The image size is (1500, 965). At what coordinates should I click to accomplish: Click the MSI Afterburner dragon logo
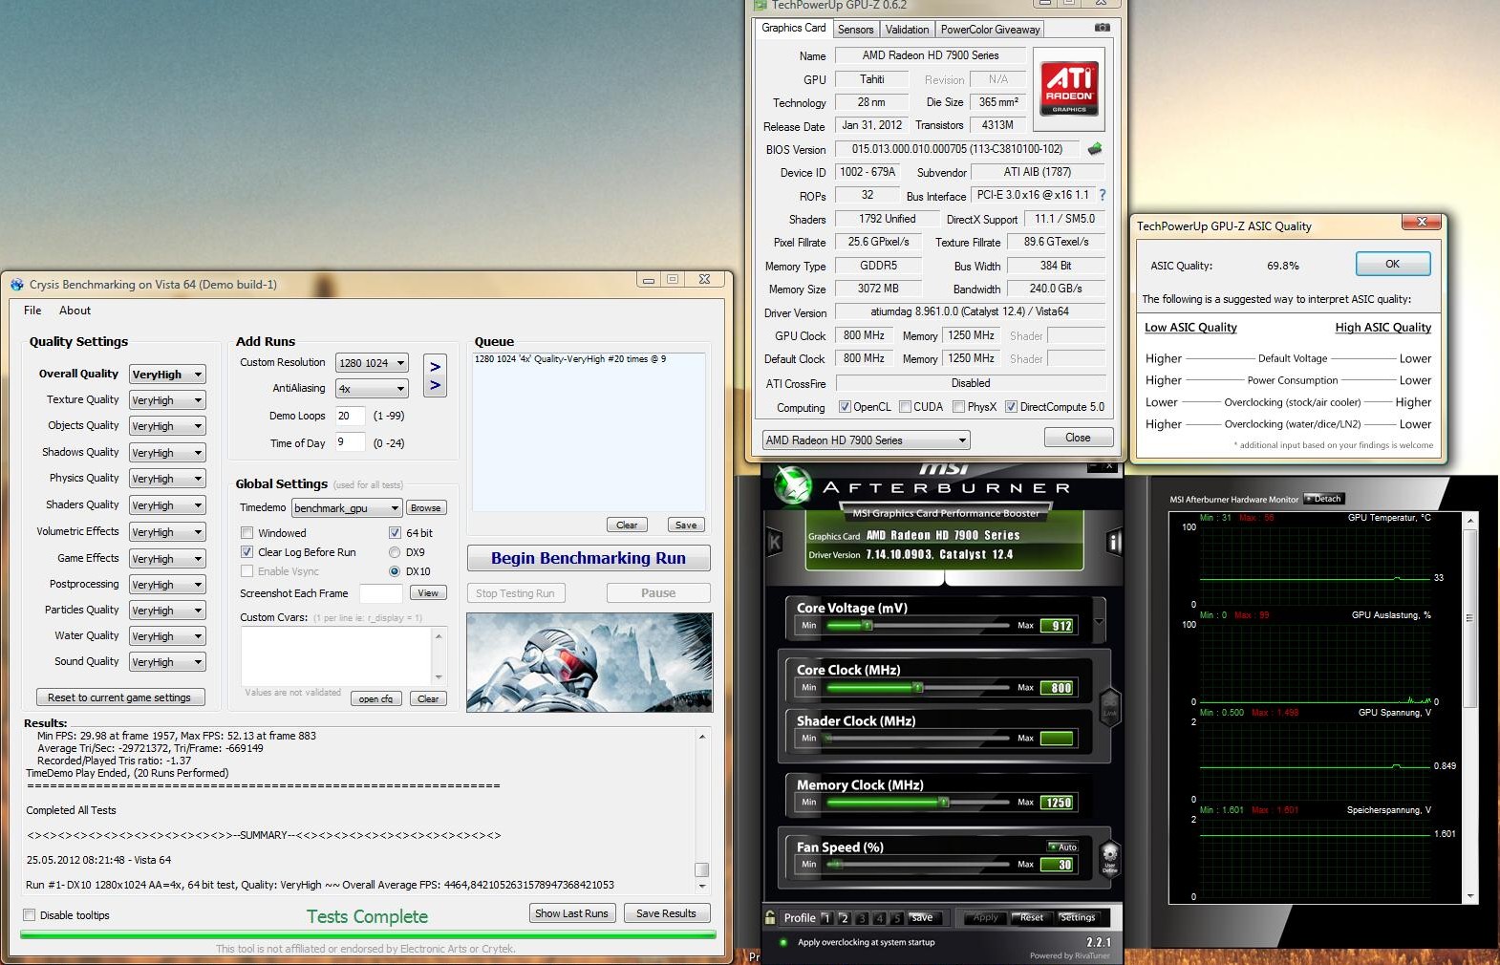pyautogui.click(x=792, y=484)
